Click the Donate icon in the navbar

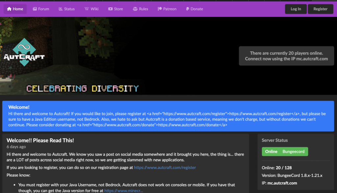pos(187,9)
